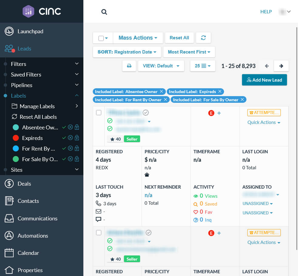Go to the next page of leads
298x276 pixels.
pos(281,66)
